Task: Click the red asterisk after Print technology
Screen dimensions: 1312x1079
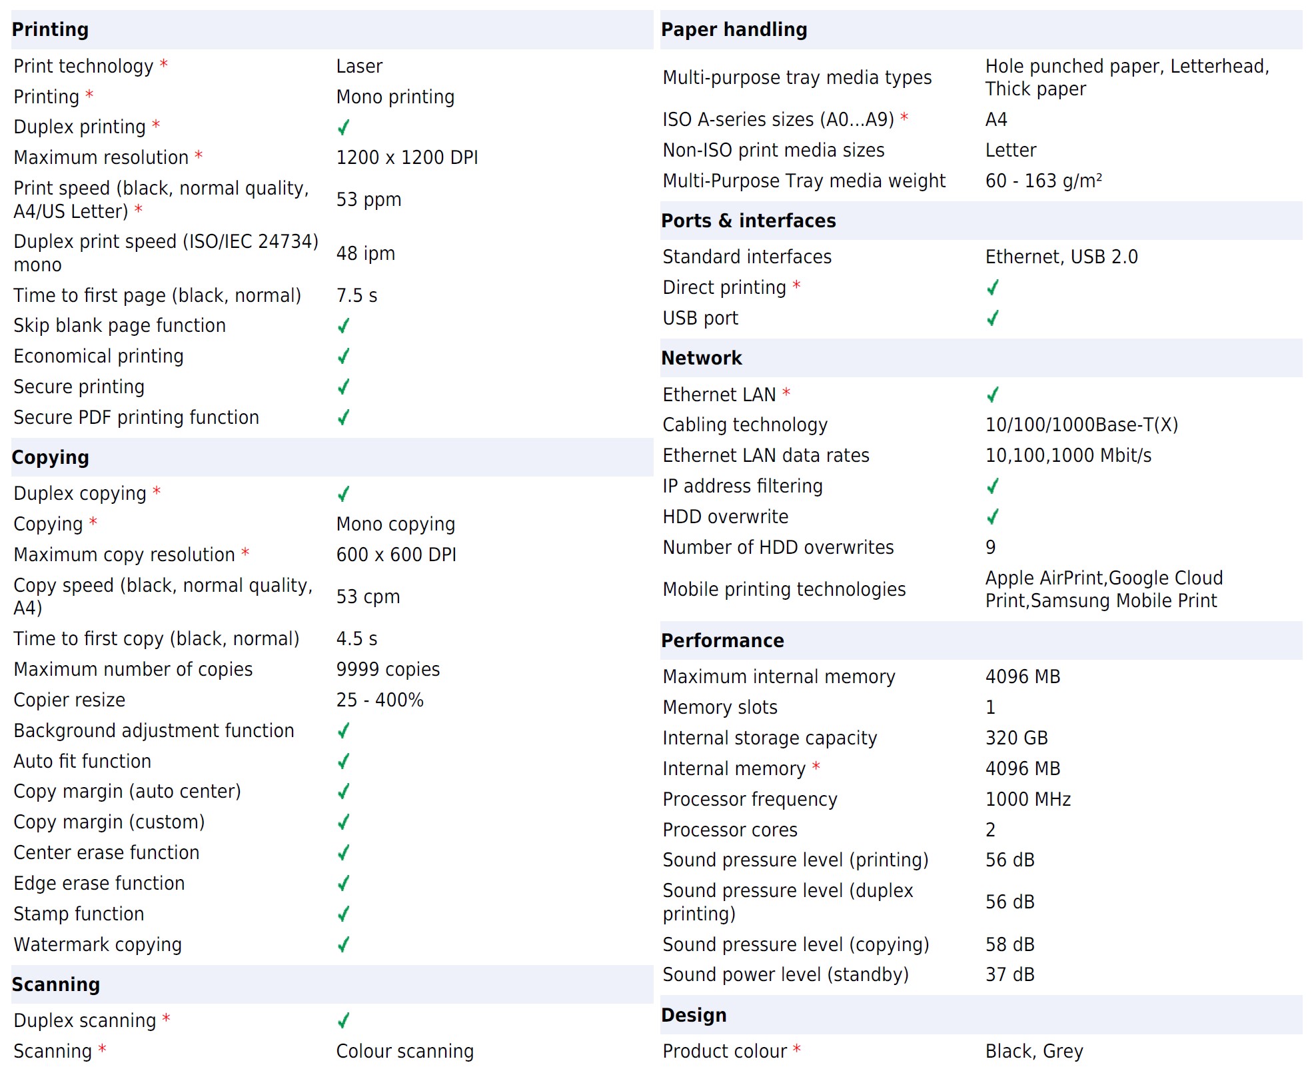Action: (x=164, y=64)
